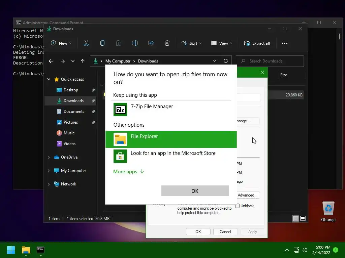
Task: Expand the address bar history dropdown
Action: coord(215,61)
